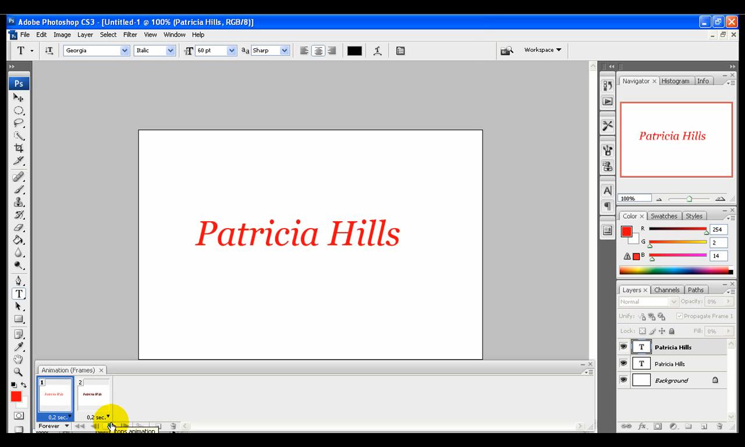
Task: Select the Lasso tool
Action: click(19, 123)
